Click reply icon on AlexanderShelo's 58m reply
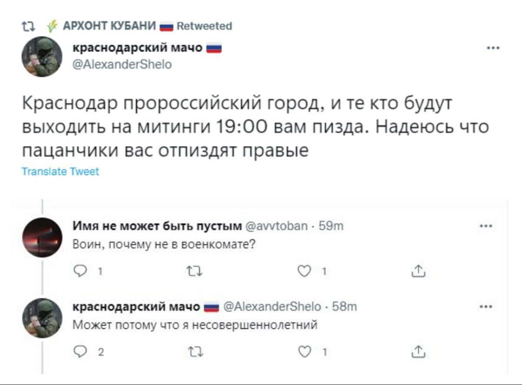The height and width of the screenshot is (385, 522). 82,352
